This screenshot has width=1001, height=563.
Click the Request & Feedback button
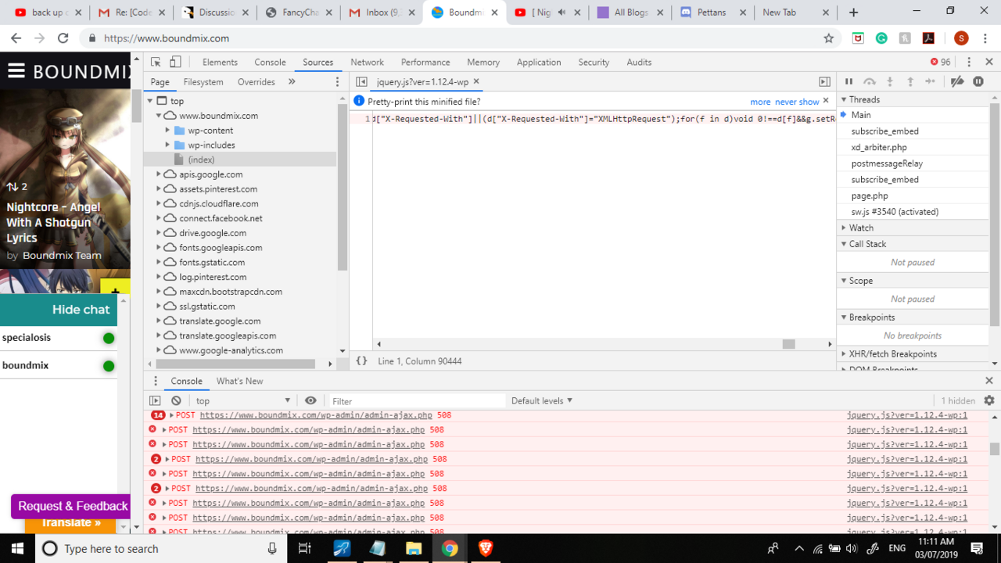click(x=70, y=506)
